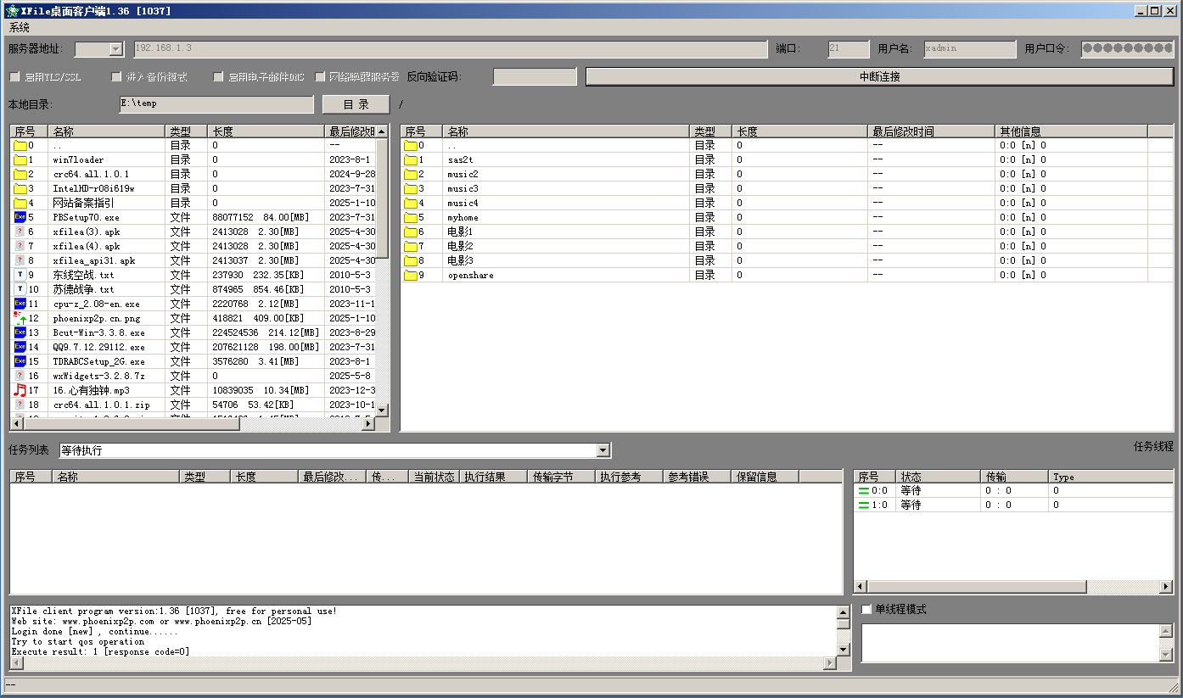Sort local files by 长度 column header
This screenshot has height=698, width=1183.
[x=265, y=131]
